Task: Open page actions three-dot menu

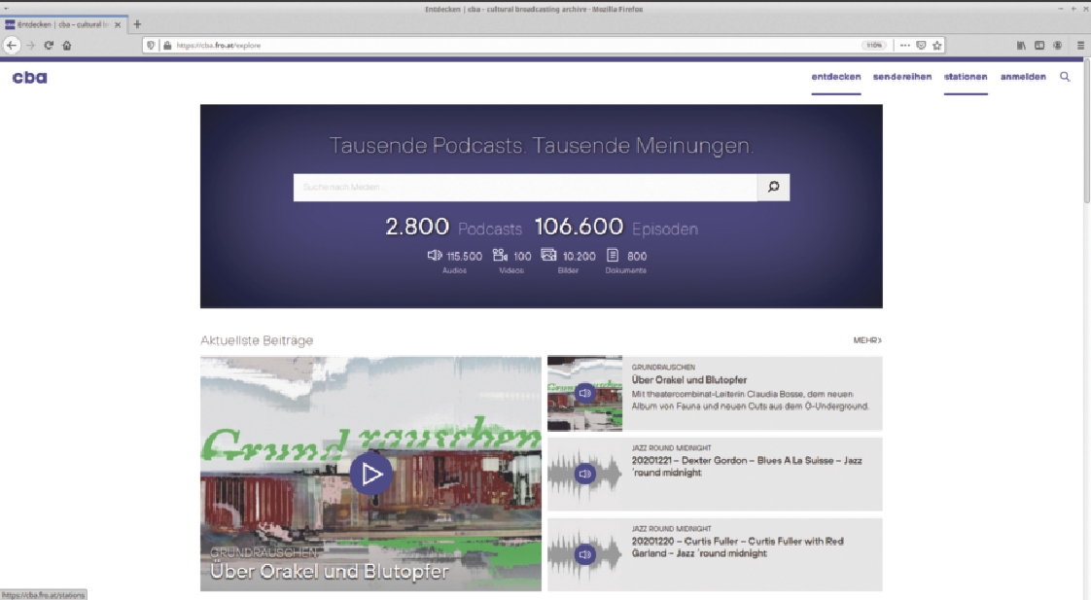Action: coord(904,45)
